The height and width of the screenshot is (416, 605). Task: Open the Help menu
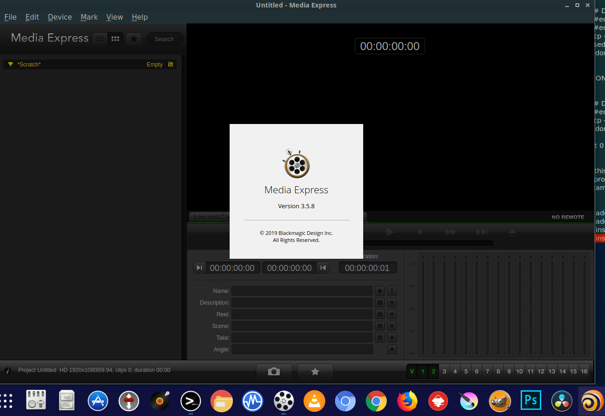(140, 17)
